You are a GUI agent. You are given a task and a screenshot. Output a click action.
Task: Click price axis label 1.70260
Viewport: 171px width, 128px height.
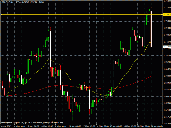tap(167, 62)
